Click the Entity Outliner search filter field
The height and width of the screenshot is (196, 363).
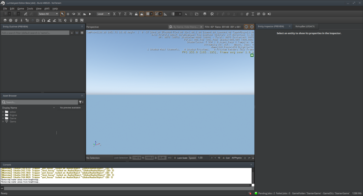click(x=35, y=33)
